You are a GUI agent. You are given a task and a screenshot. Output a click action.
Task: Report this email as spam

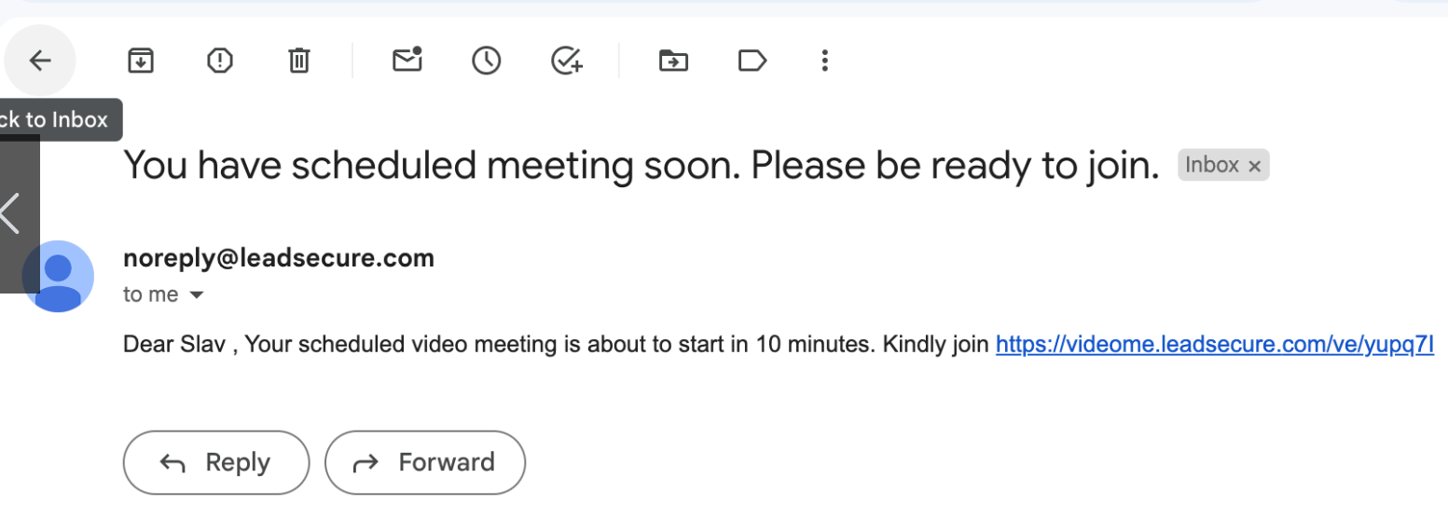(219, 61)
